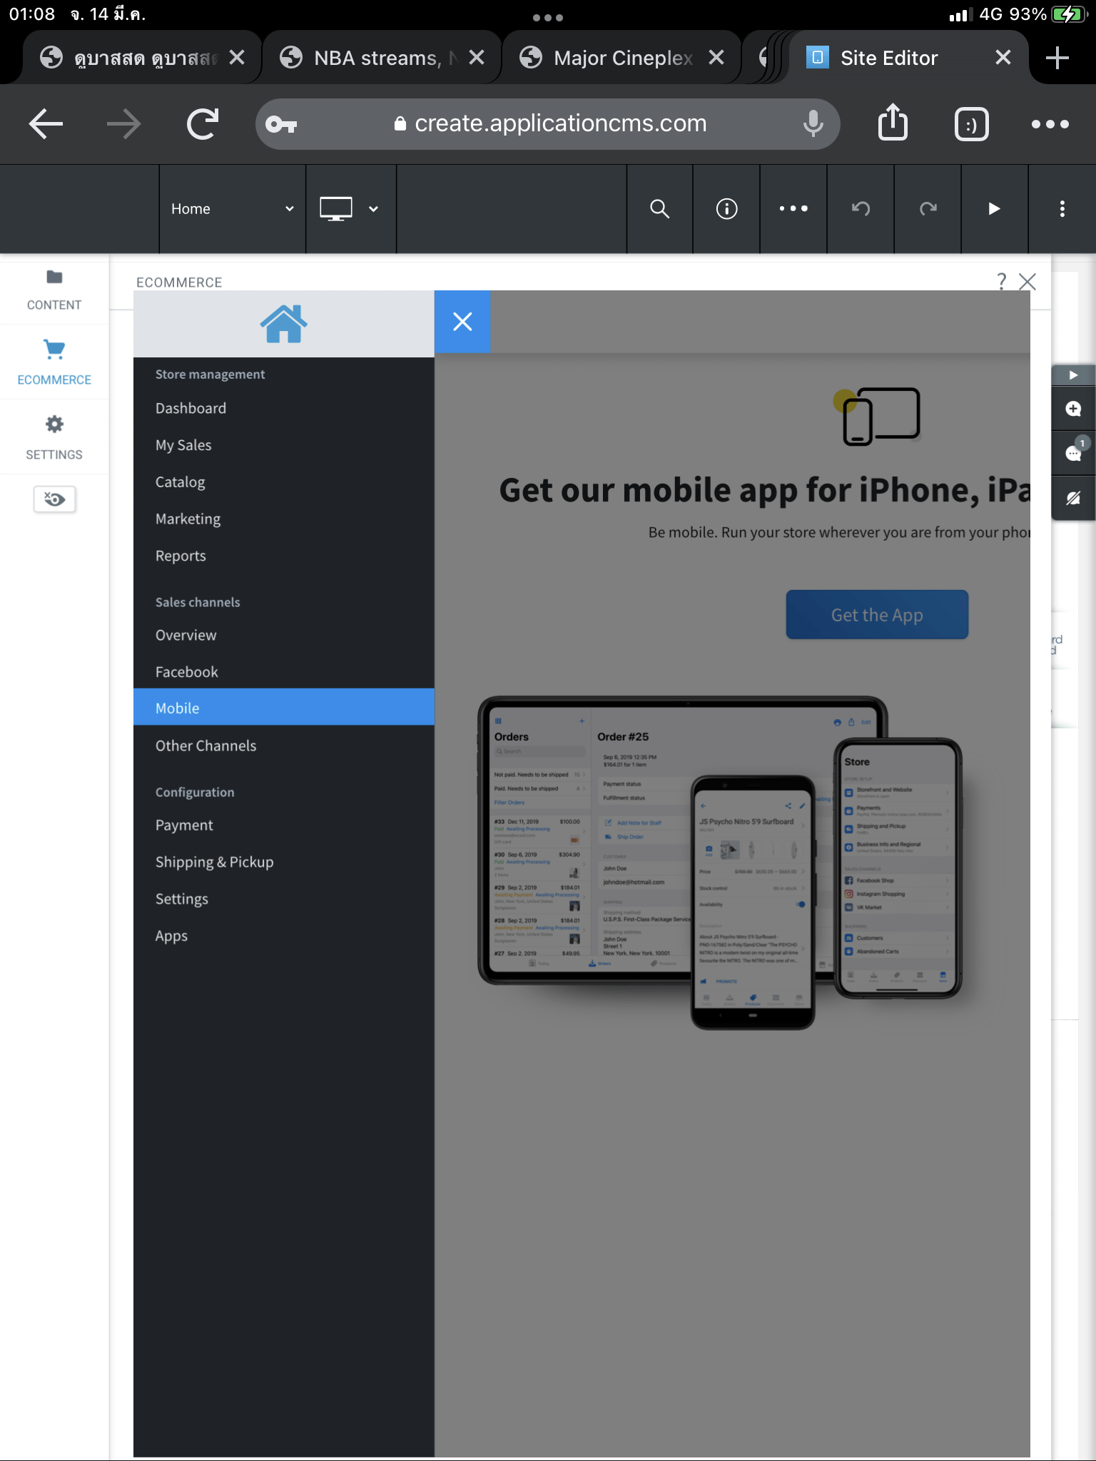Image resolution: width=1096 pixels, height=1461 pixels.
Task: Undo the last editor change
Action: [861, 209]
